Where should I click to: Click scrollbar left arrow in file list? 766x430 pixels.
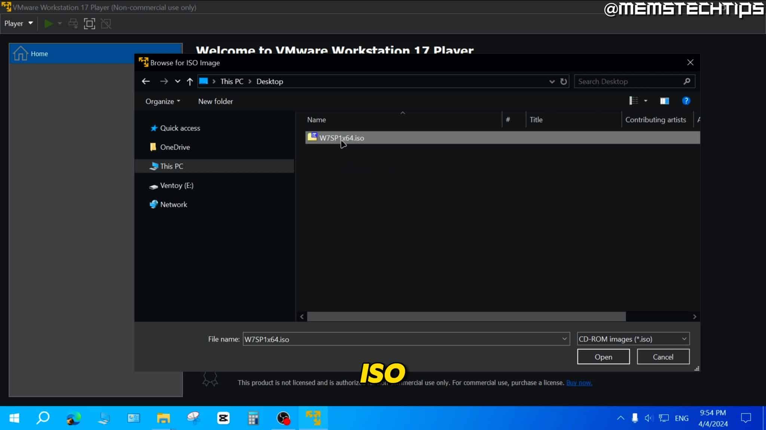click(302, 317)
